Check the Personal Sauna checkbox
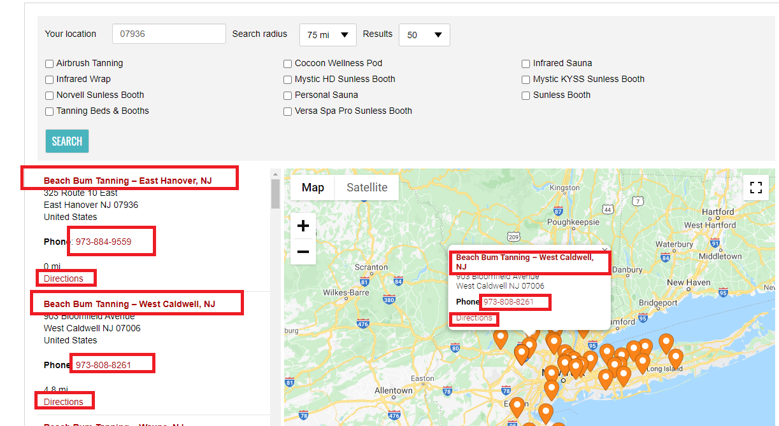 coord(288,95)
